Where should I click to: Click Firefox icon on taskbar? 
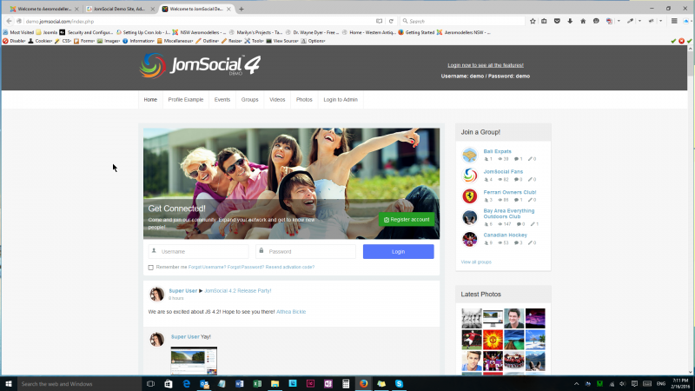pyautogui.click(x=363, y=384)
